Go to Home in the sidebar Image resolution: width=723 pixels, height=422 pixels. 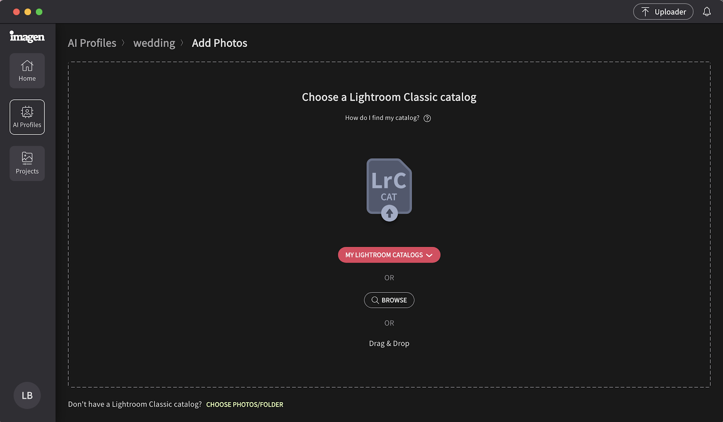coord(27,71)
